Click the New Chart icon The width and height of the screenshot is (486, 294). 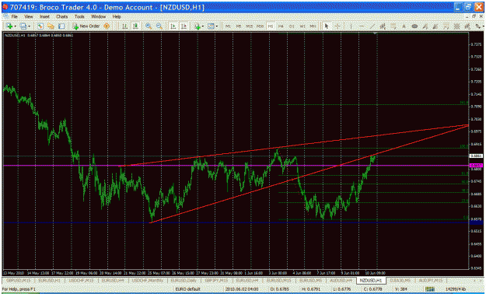pyautogui.click(x=9, y=26)
